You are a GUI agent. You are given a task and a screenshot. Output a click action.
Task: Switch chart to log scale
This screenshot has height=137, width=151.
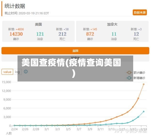[17, 72]
